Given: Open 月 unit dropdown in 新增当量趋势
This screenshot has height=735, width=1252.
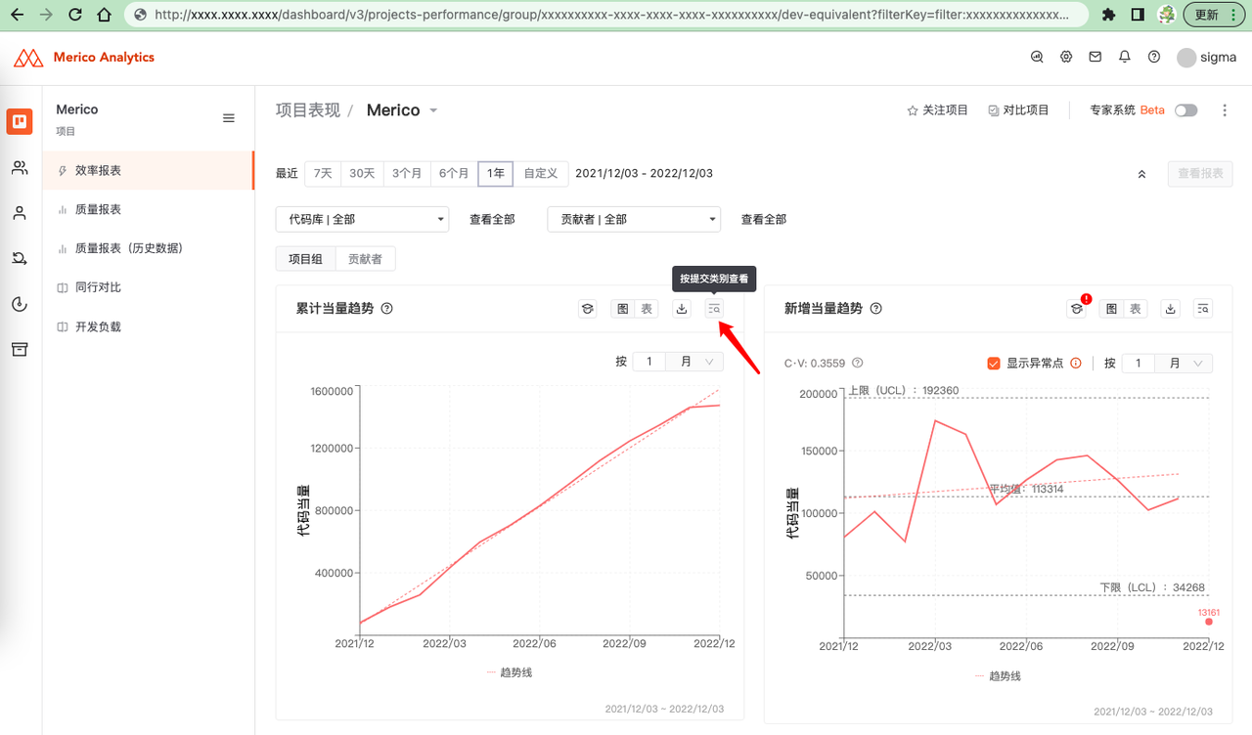Looking at the screenshot, I should click(x=1185, y=363).
